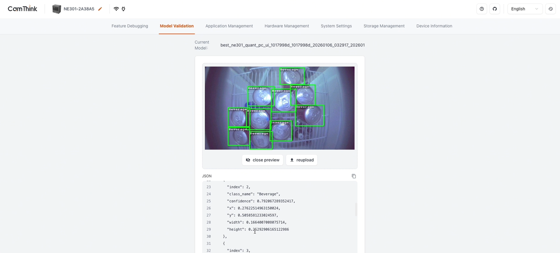Screen dimensions: 560x253
Task: Click the pencil icon to rename device
Action: (100, 9)
